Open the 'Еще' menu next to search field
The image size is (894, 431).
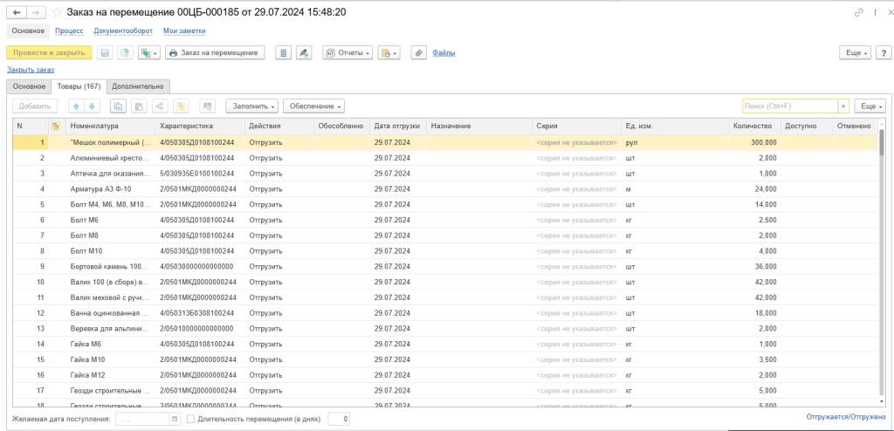point(870,106)
